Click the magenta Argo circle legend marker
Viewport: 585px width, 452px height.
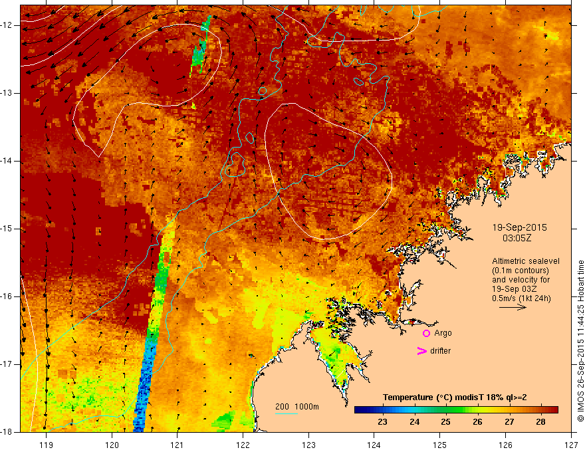426,333
